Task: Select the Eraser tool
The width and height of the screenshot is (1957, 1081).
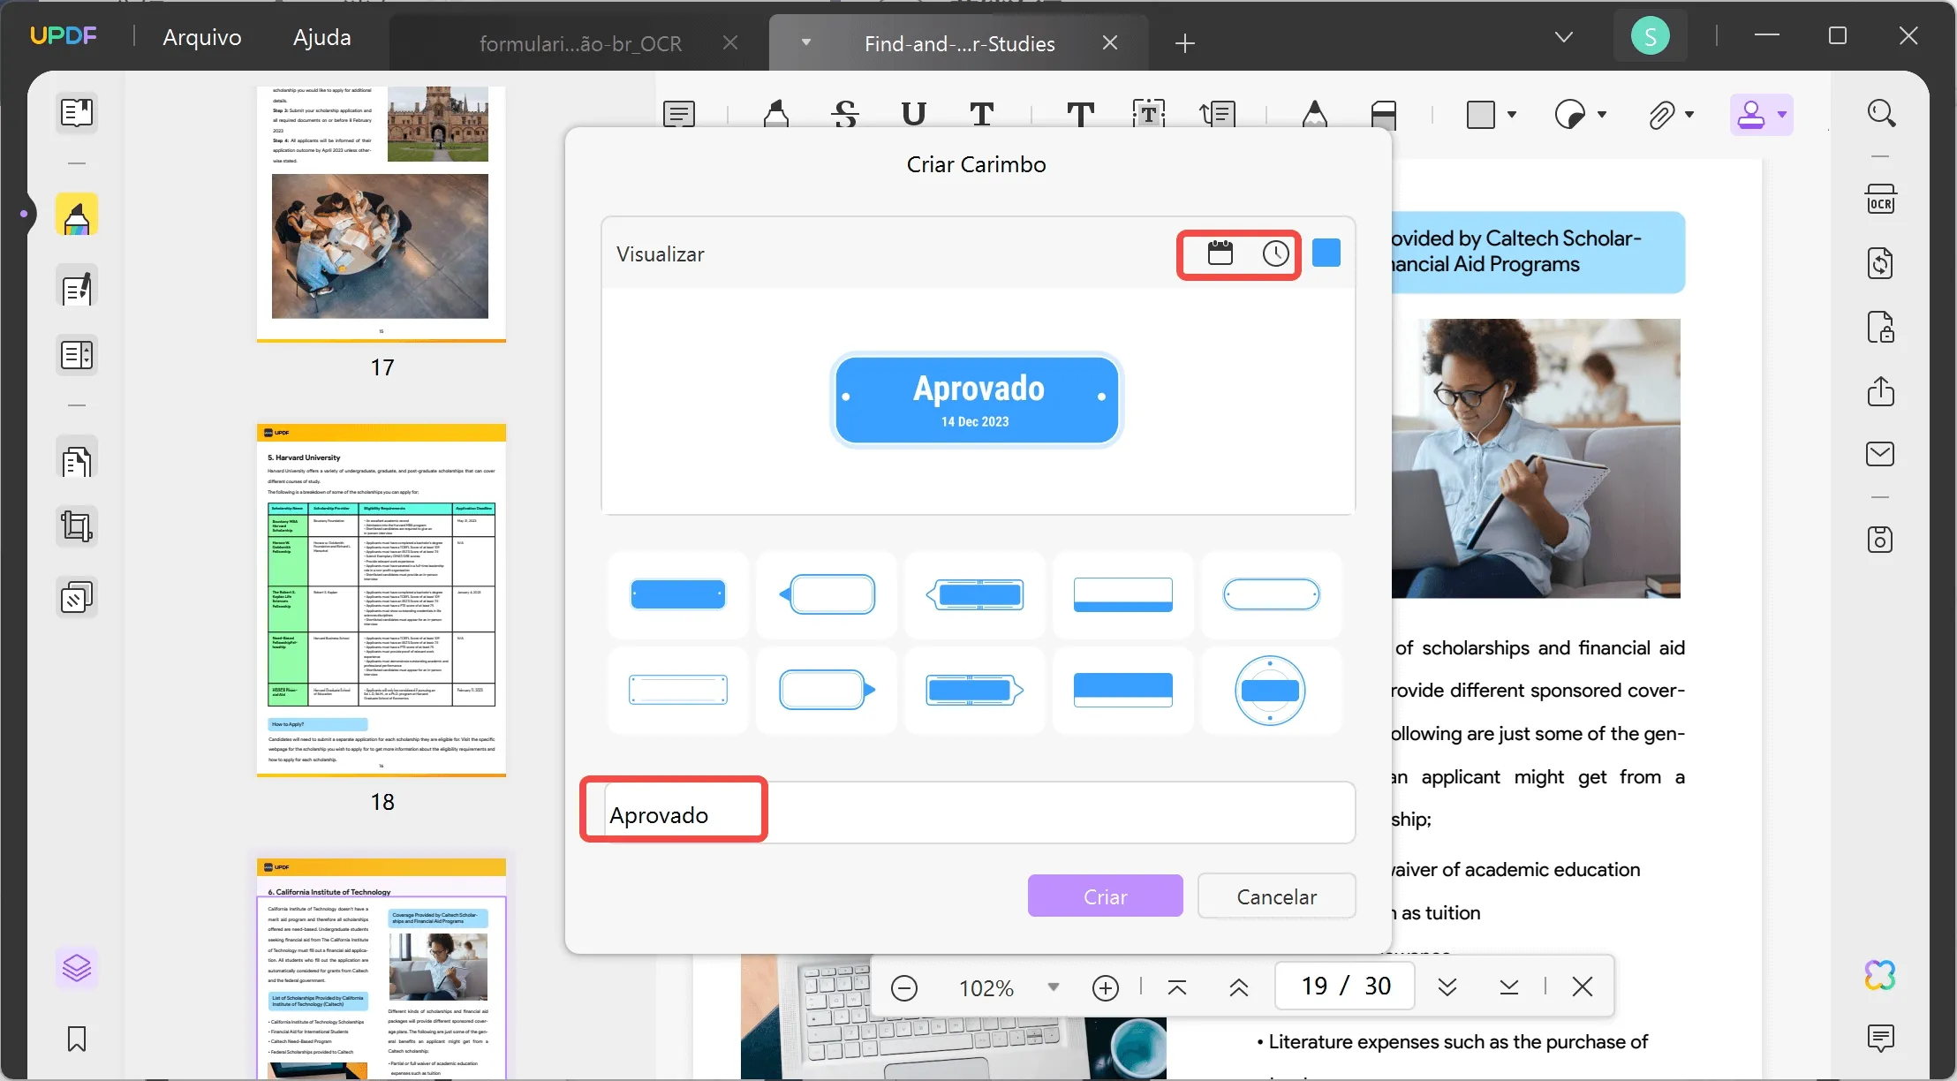Action: pyautogui.click(x=1383, y=113)
